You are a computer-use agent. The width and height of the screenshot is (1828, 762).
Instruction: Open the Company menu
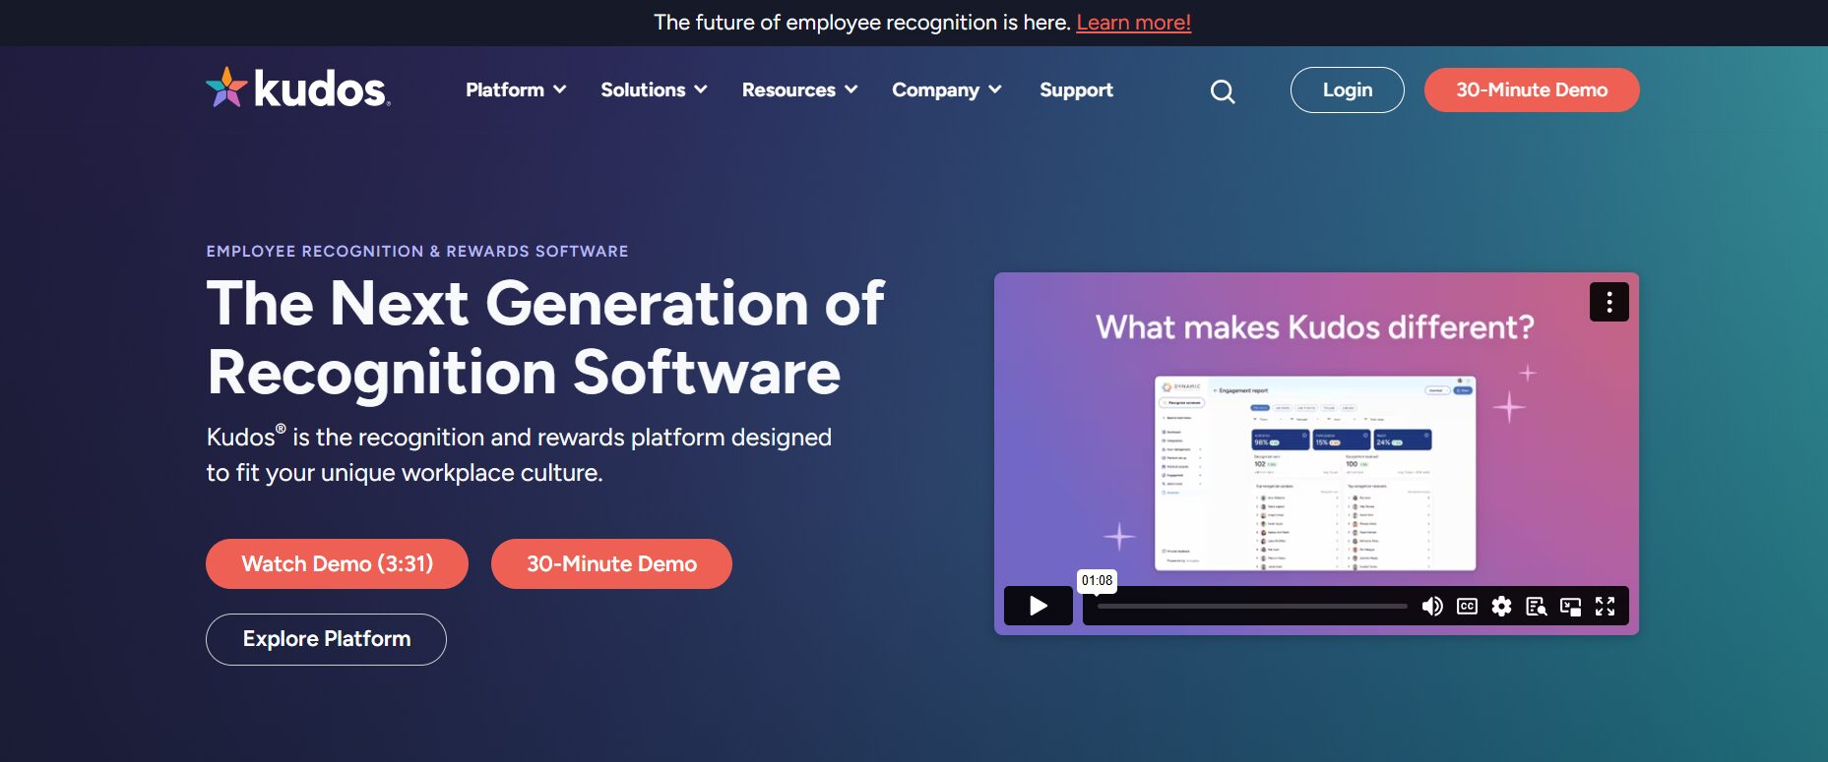(x=946, y=89)
